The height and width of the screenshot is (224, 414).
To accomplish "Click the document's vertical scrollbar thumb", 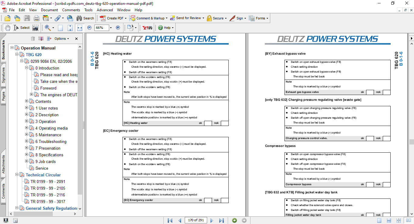I will 411,142.
